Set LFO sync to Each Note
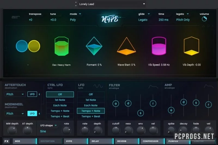The image size is (218, 145). pyautogui.click(x=91, y=106)
